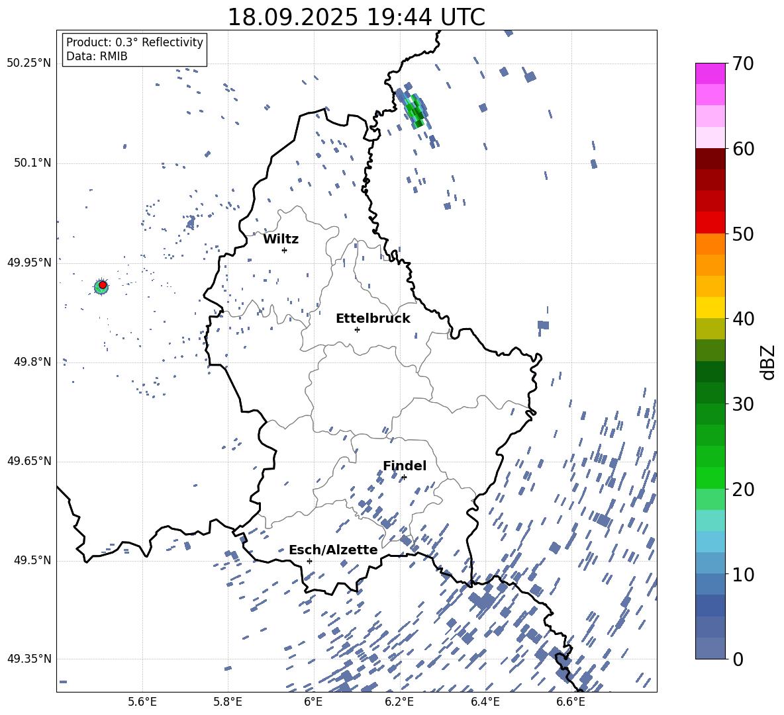
Task: Click the Ettelbruck station cross marker
Action: click(357, 329)
